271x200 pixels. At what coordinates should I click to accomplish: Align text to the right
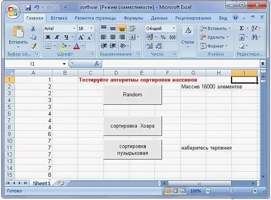[x=122, y=37]
